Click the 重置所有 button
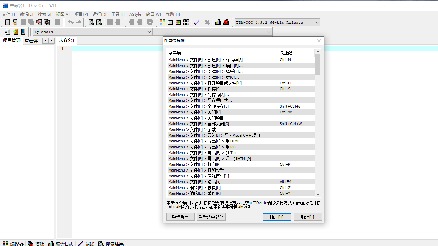 180,217
